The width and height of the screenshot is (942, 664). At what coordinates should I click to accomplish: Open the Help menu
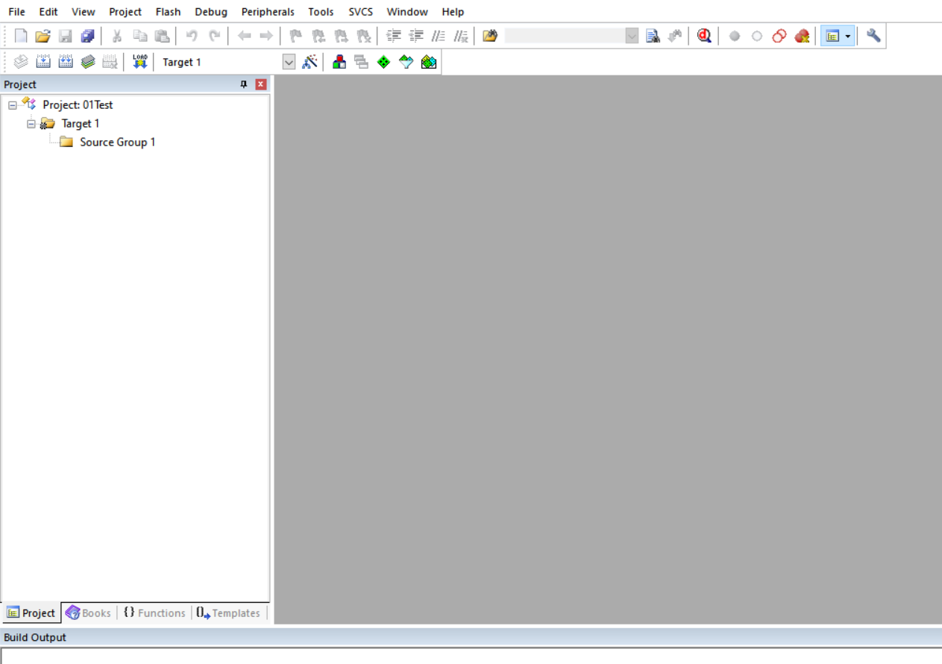tap(453, 12)
